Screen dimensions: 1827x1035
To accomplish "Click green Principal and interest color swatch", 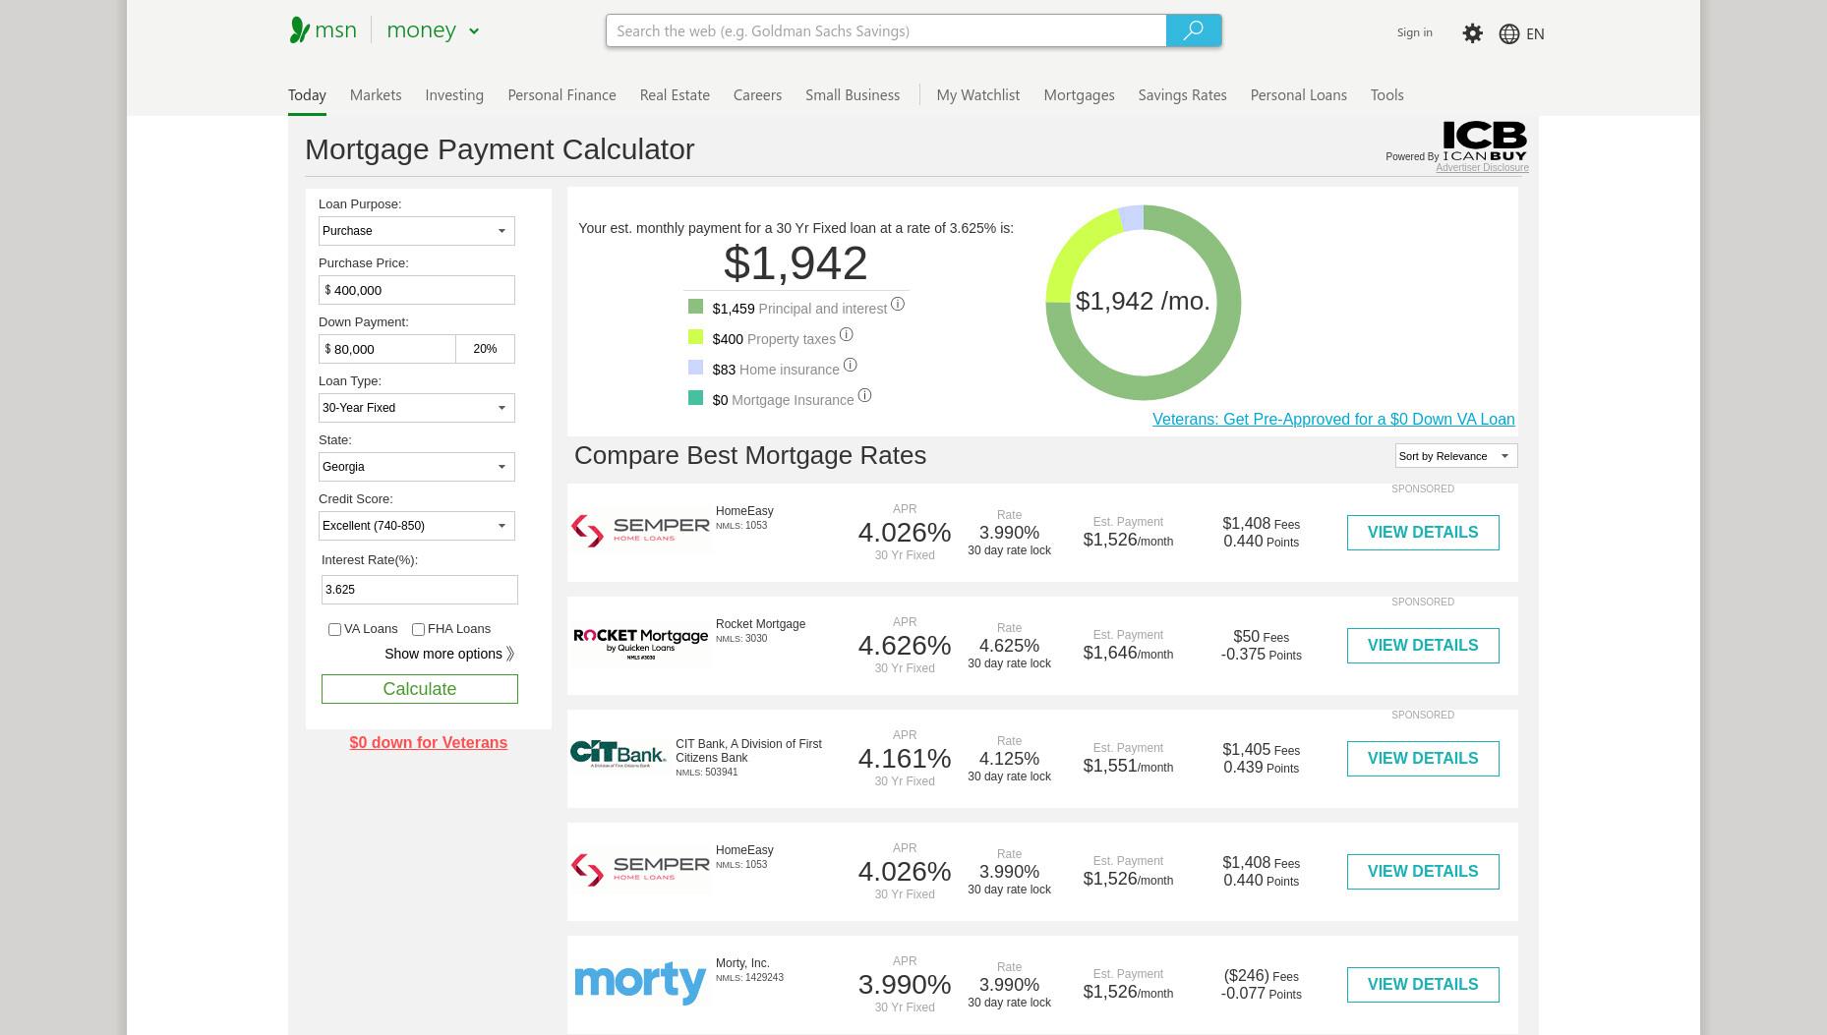I will (695, 307).
